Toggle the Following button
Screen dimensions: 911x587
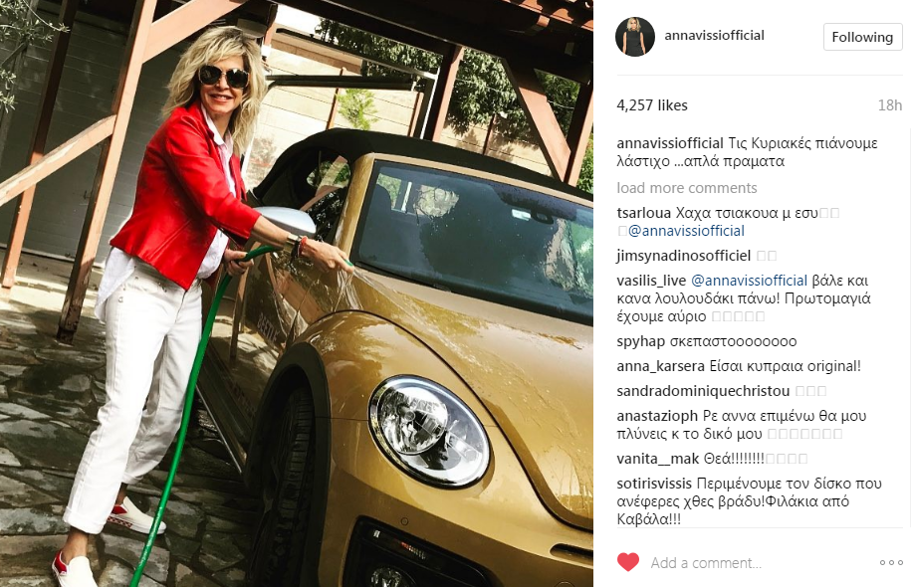862,37
